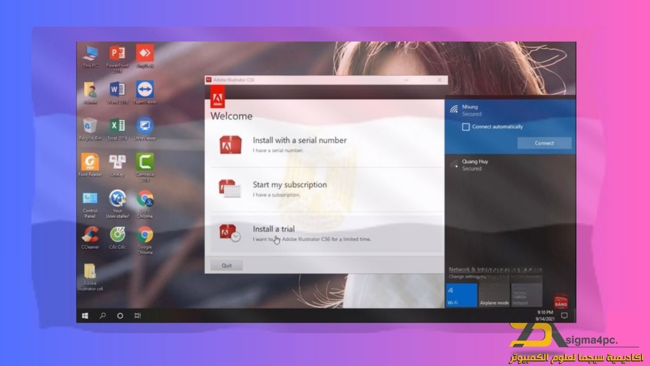
Task: Select the Camtasia 2019 desktop shortcut
Action: 145,168
